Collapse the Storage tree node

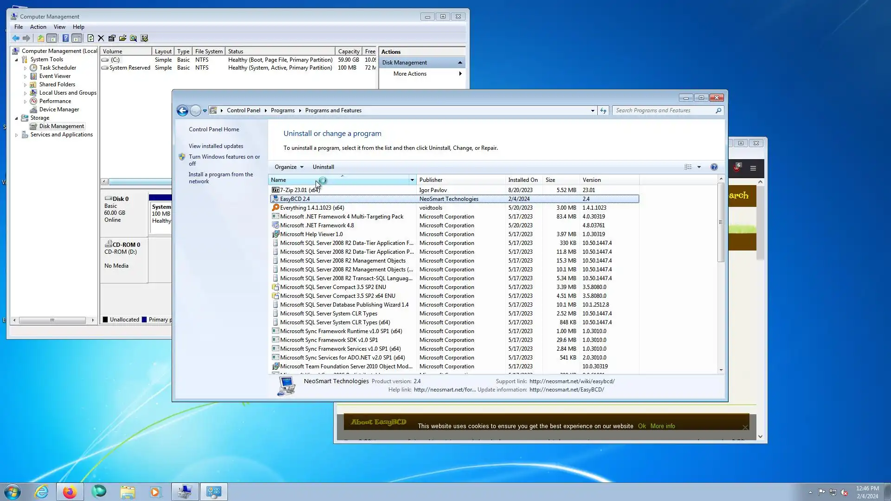click(x=17, y=118)
